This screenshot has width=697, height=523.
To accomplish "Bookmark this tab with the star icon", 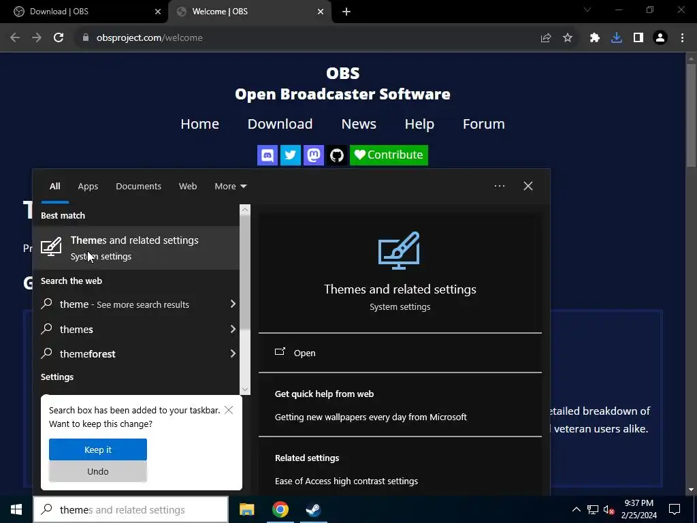I will (x=568, y=38).
